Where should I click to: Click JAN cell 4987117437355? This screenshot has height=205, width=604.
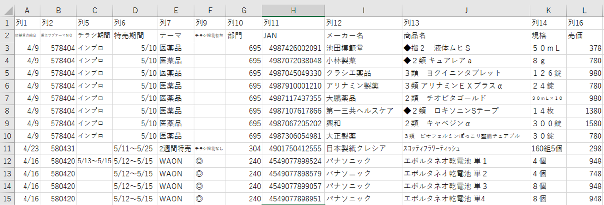(293, 98)
